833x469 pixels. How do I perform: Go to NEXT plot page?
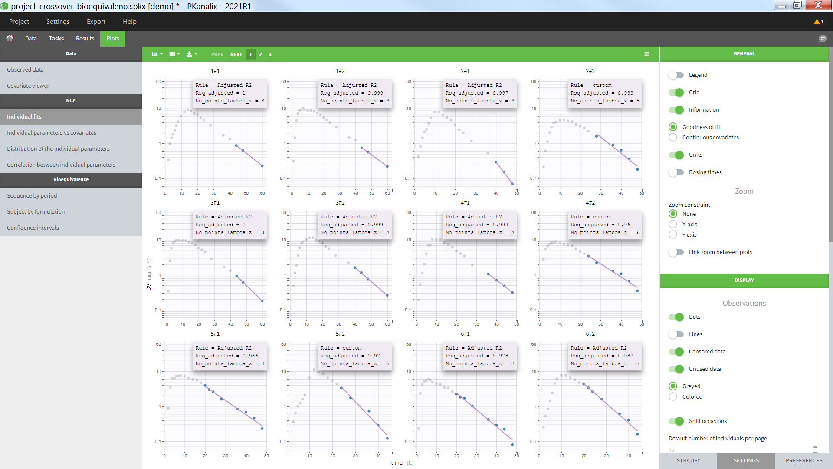point(236,54)
